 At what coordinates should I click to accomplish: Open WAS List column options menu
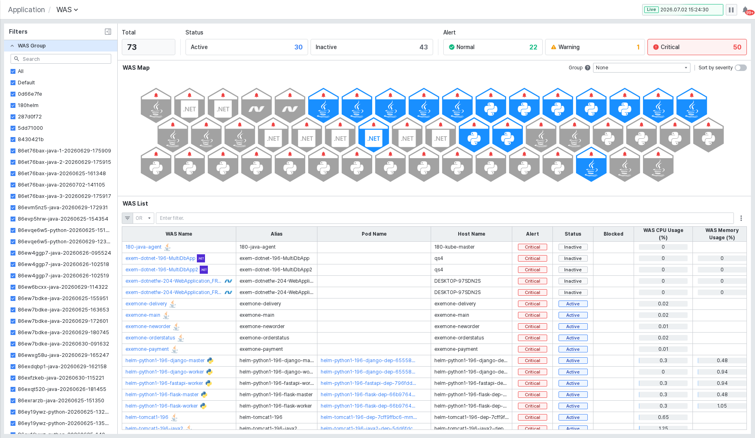coord(741,218)
